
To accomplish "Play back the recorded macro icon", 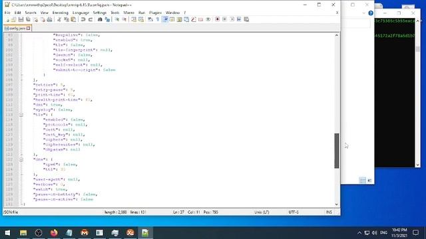I will pyautogui.click(x=232, y=19).
